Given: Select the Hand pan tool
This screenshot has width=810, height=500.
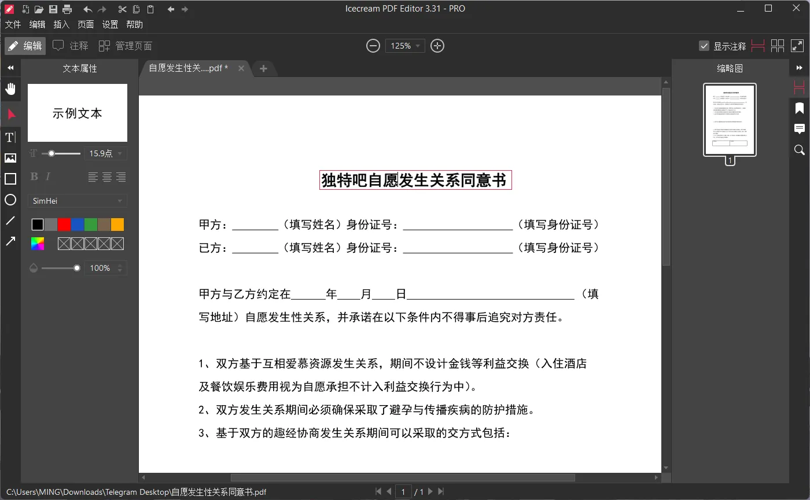Looking at the screenshot, I should [x=10, y=89].
